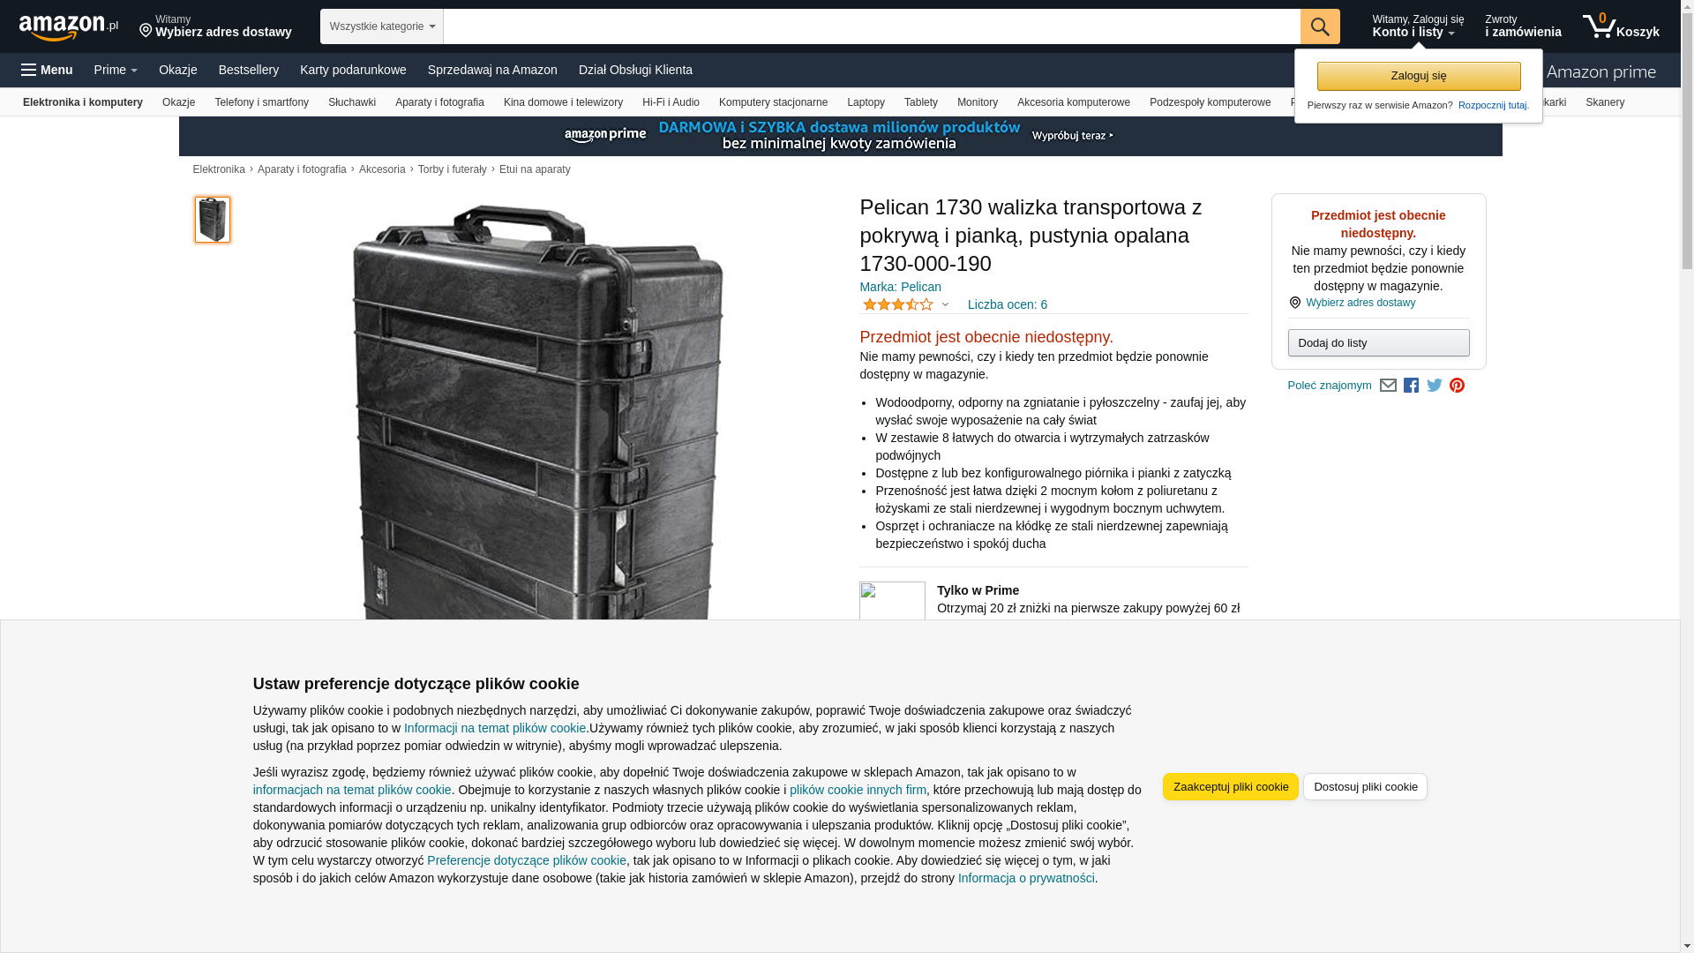
Task: Share product on Facebook icon
Action: pyautogui.click(x=1411, y=386)
